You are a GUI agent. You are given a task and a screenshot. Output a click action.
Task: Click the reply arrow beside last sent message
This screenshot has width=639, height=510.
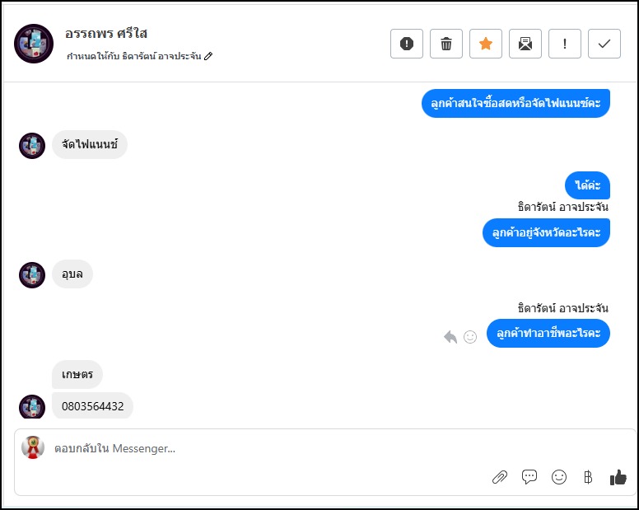tap(450, 336)
